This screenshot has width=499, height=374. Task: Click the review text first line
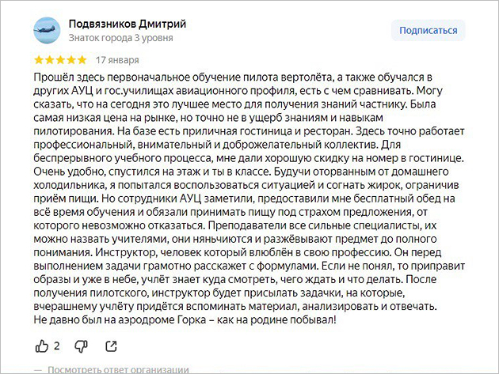tap(234, 76)
